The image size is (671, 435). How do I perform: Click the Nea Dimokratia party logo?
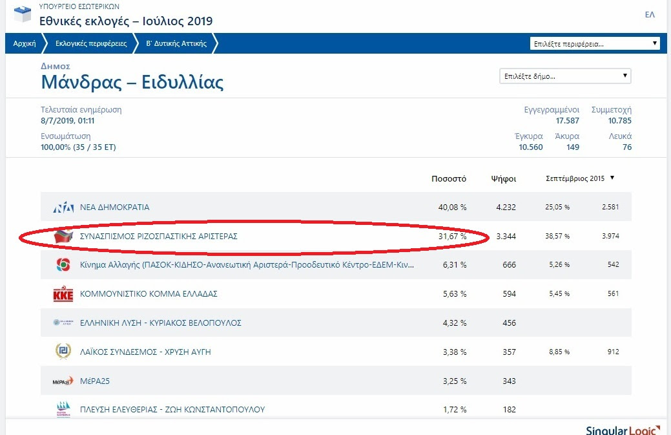point(63,207)
